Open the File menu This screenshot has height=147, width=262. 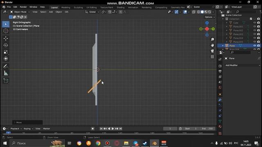click(x=9, y=7)
